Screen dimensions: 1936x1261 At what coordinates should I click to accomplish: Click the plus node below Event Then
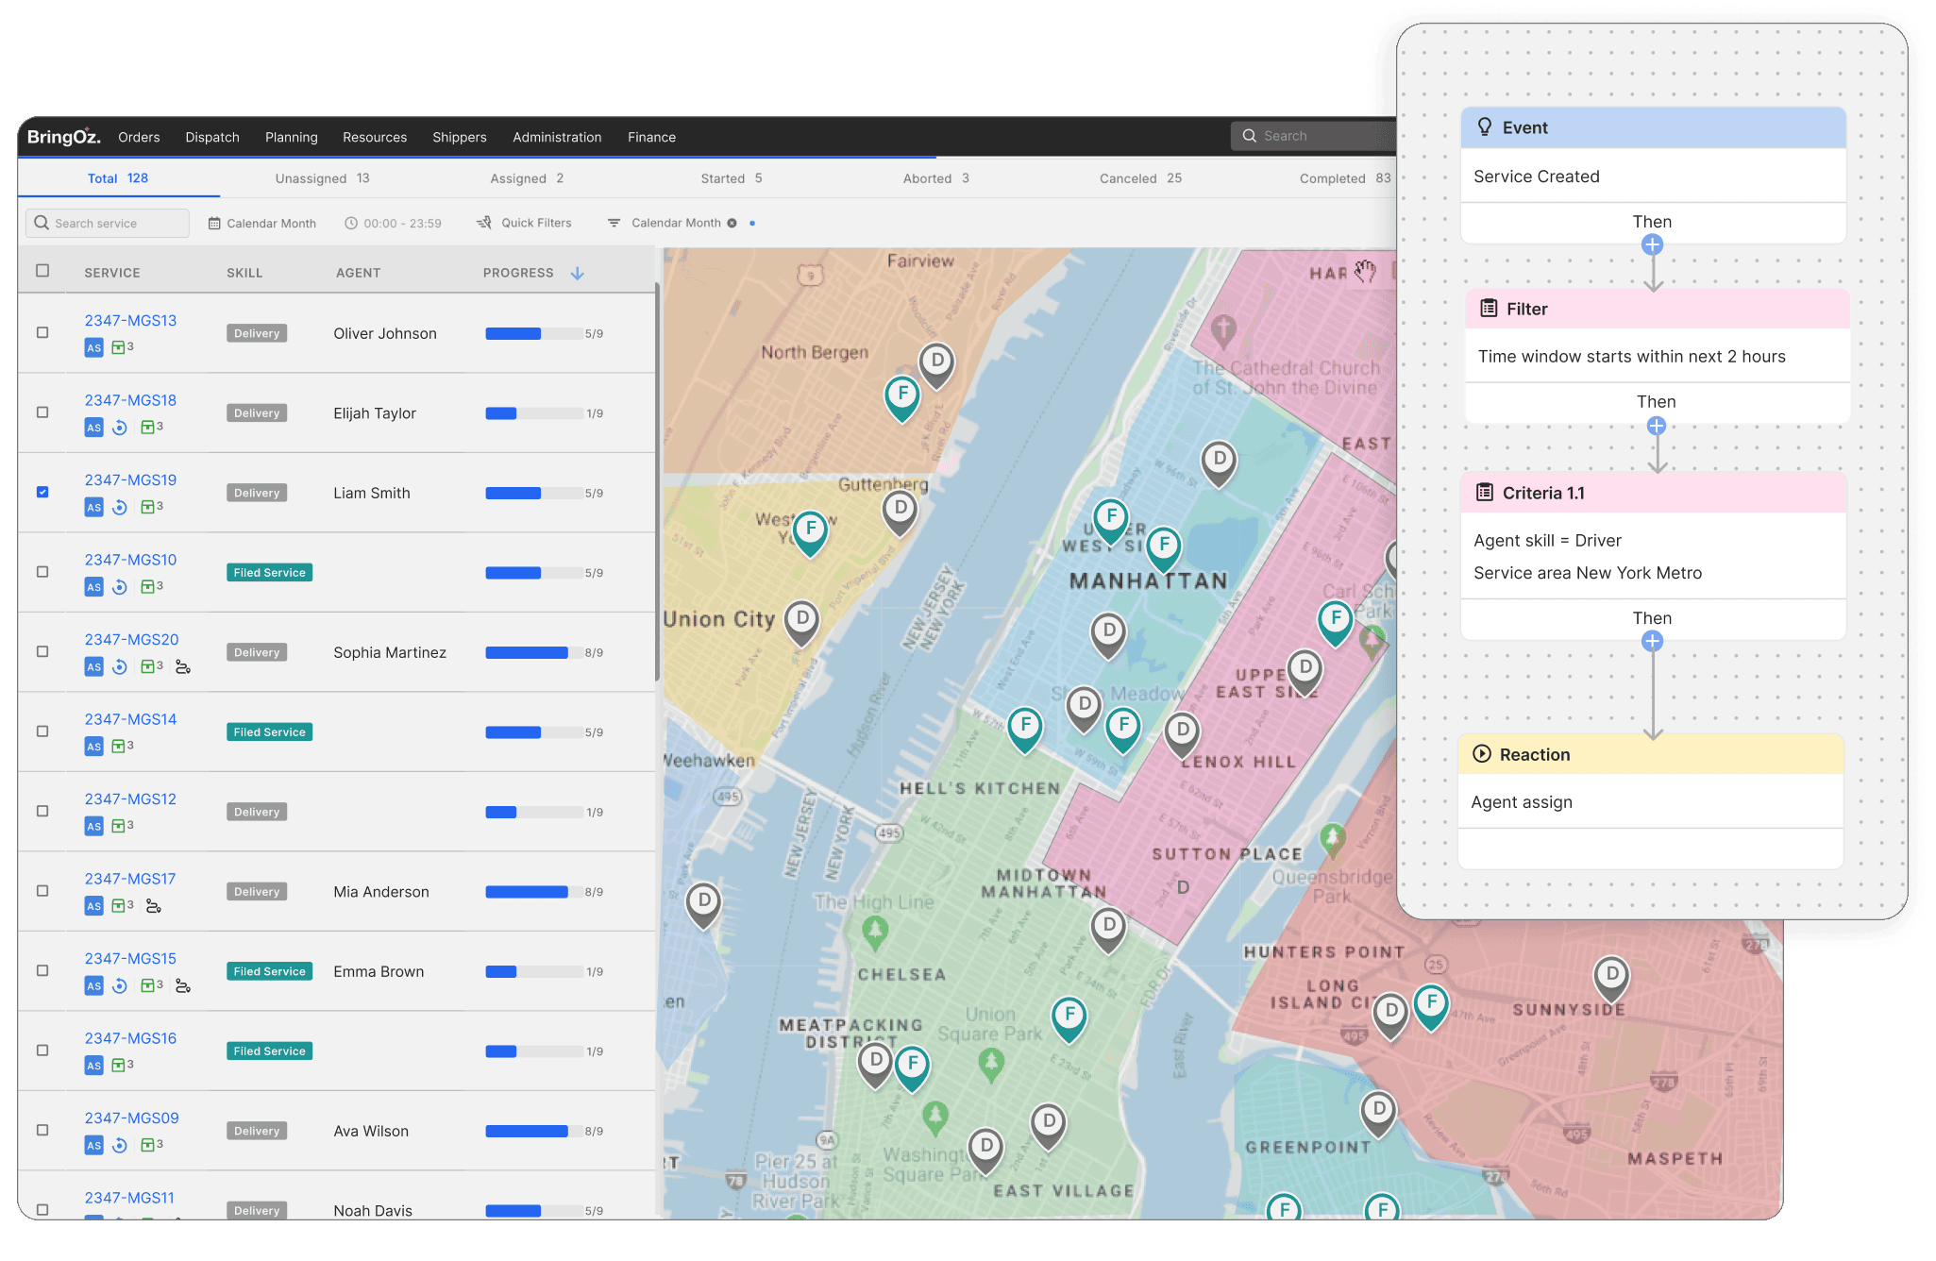pos(1652,245)
